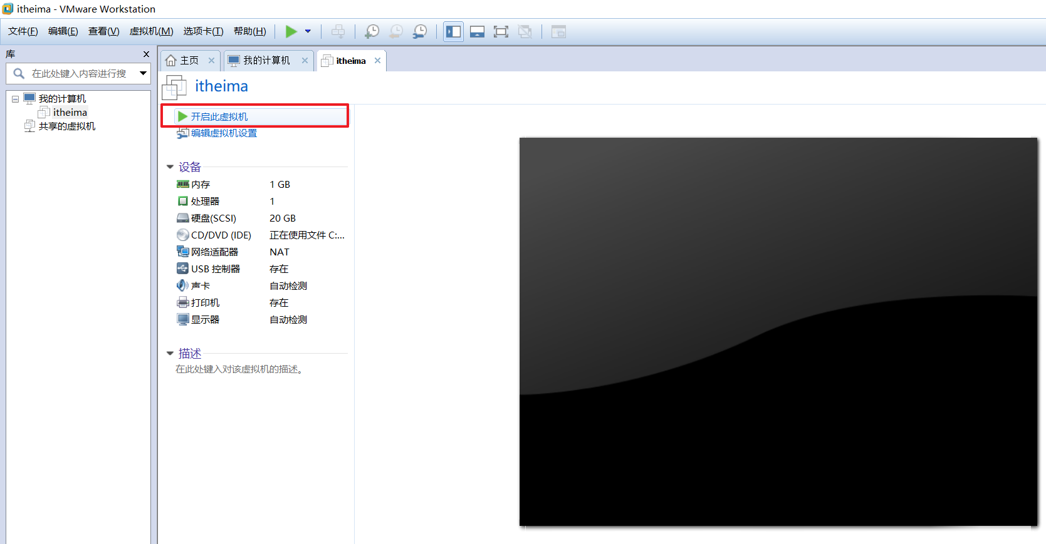Click the hard disk value 20 GB
Viewport: 1046px width, 544px height.
point(283,218)
